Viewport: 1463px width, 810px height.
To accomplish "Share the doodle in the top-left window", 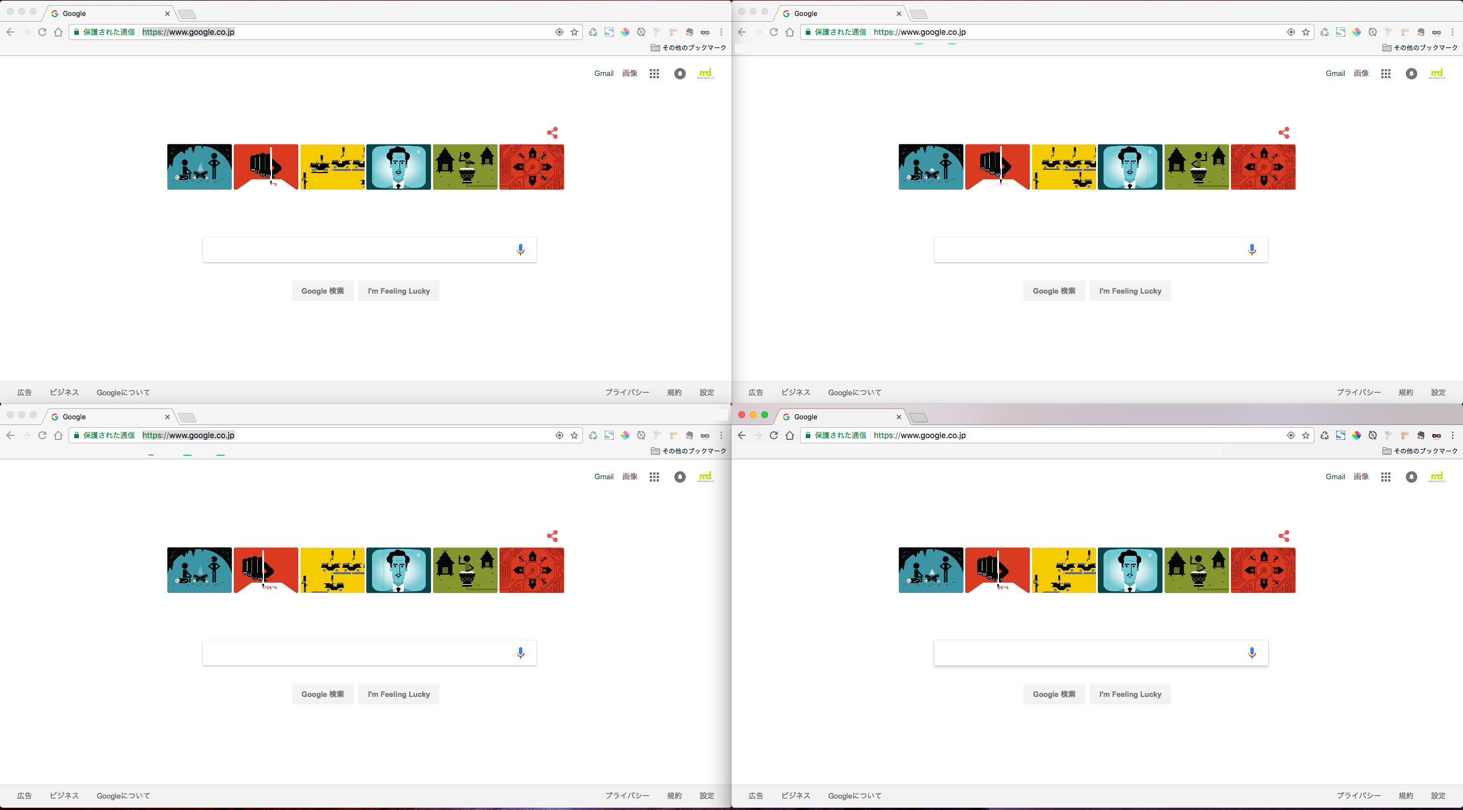I will click(552, 133).
